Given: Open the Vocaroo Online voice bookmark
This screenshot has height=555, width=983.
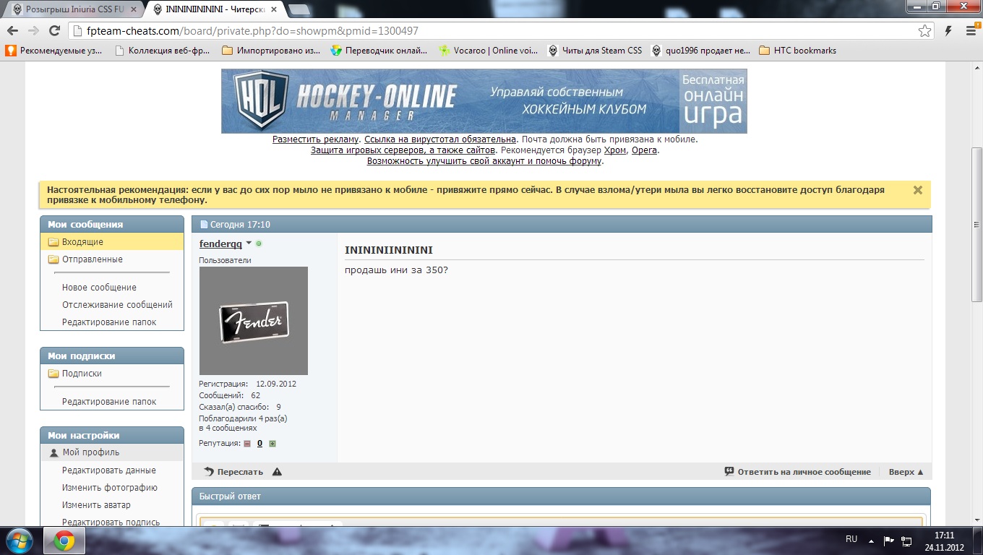Looking at the screenshot, I should 489,51.
